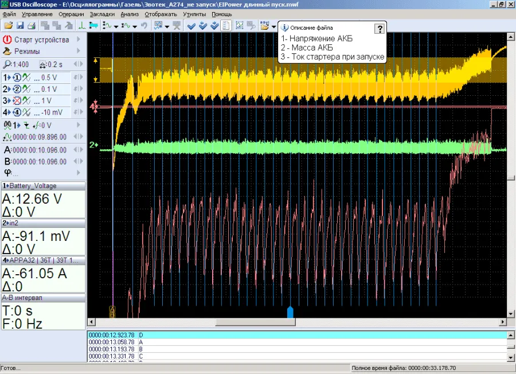Click the horizontal scrollbar thumb under waveform
This screenshot has width=516, height=374.
[255, 322]
